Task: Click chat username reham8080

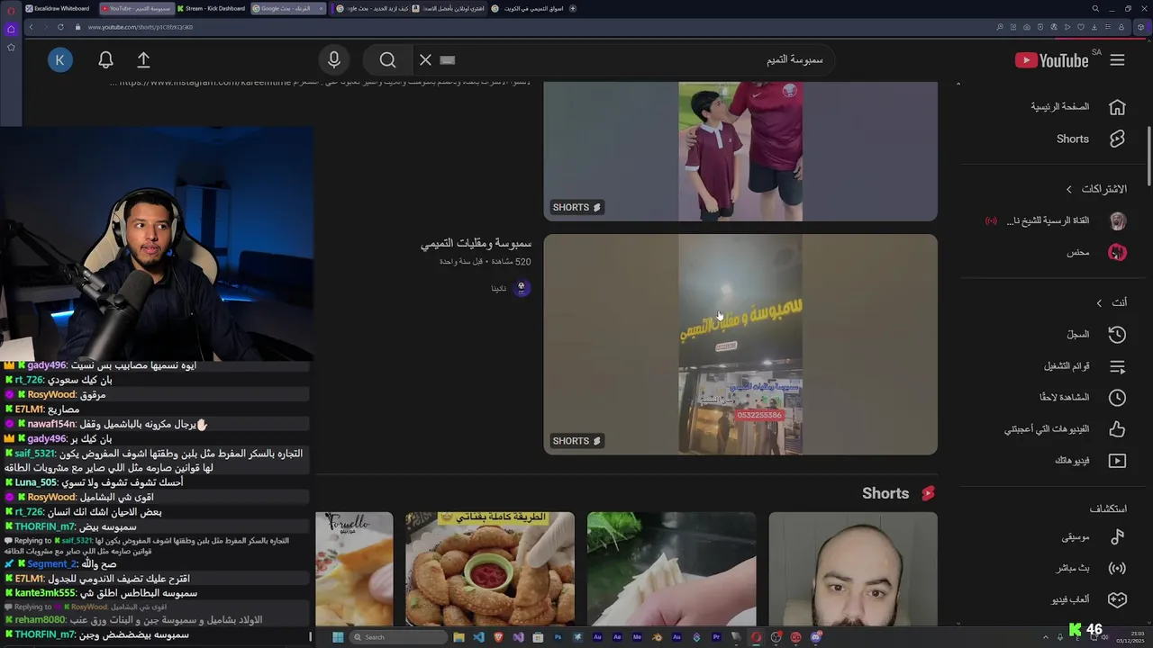Action: click(40, 620)
